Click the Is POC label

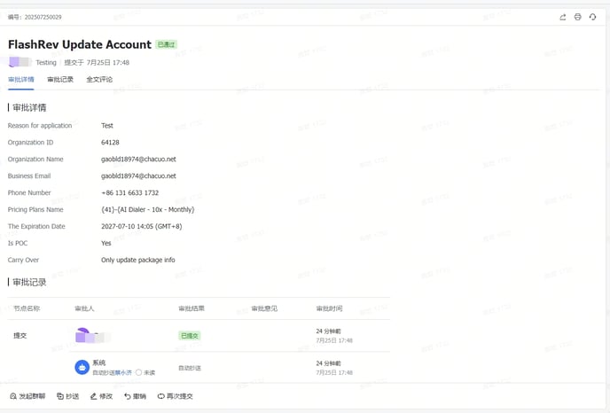(x=18, y=243)
